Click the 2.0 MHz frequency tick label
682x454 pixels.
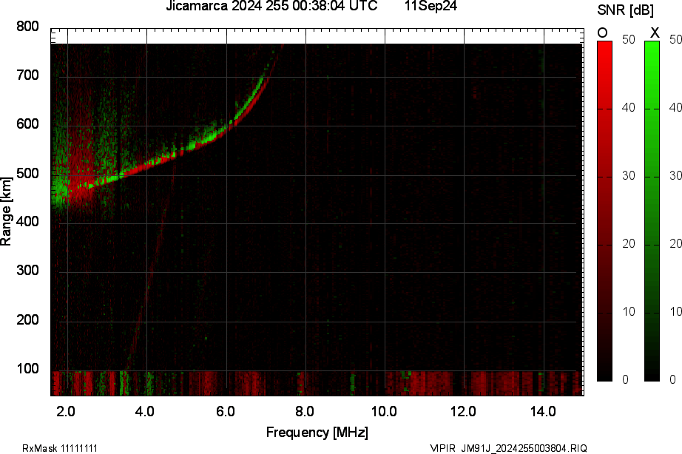coord(67,410)
